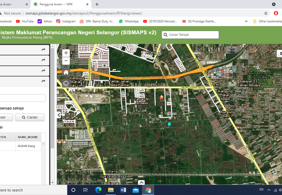Screen dimensions: 282x195
Task: Open the Mail app in taskbar
Action: [x=135, y=190]
